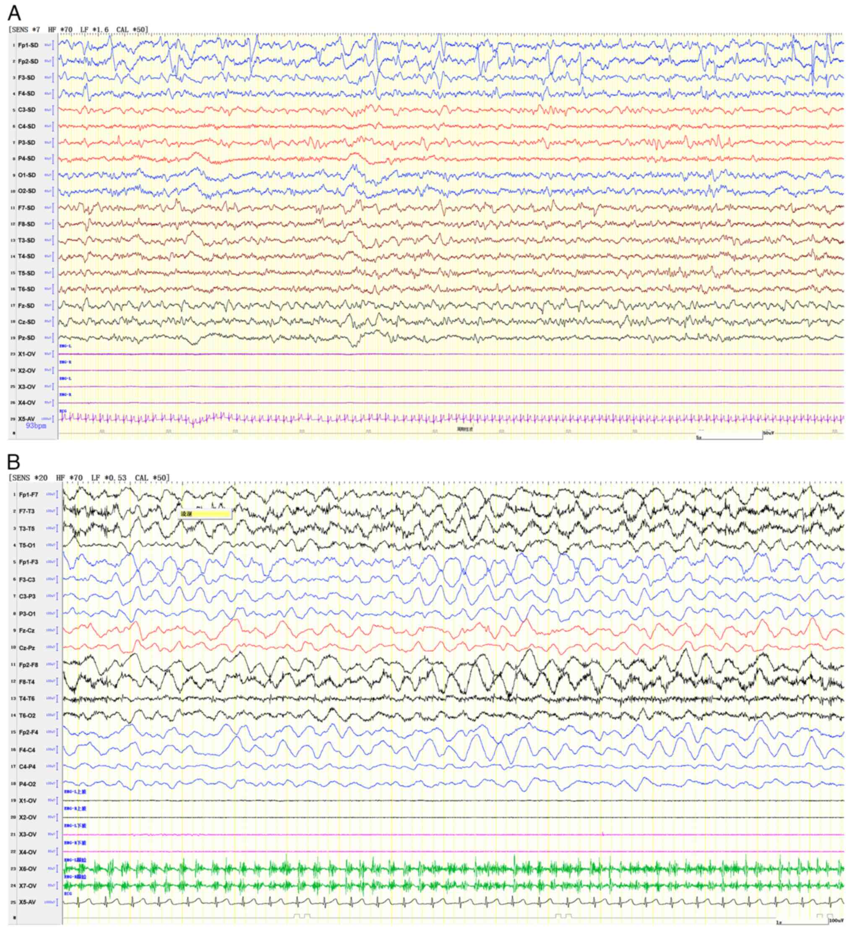Click the LF *1.6 low filter setting
The height and width of the screenshot is (930, 852).
click(94, 30)
